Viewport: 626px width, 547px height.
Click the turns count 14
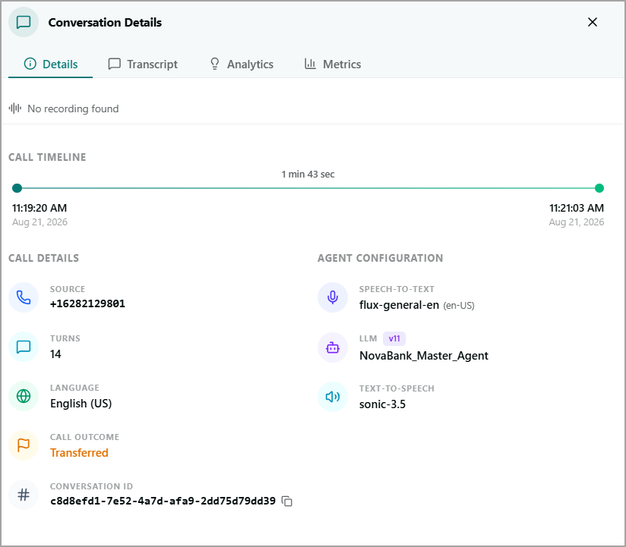(x=55, y=354)
